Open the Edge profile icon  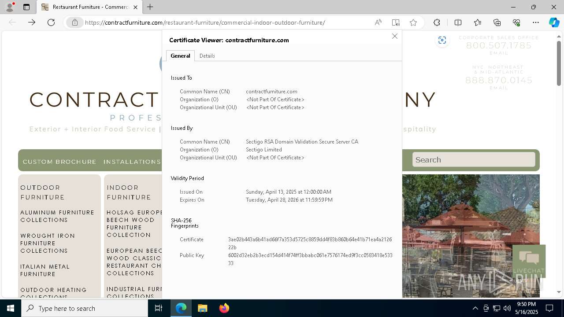point(10,7)
